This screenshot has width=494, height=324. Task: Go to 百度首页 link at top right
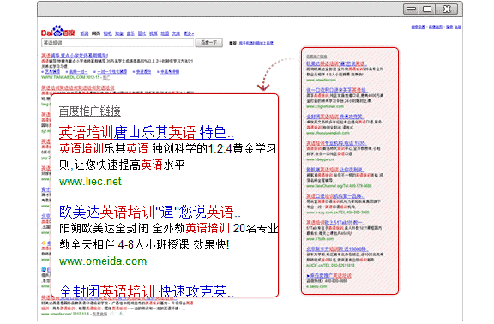[x=436, y=27]
